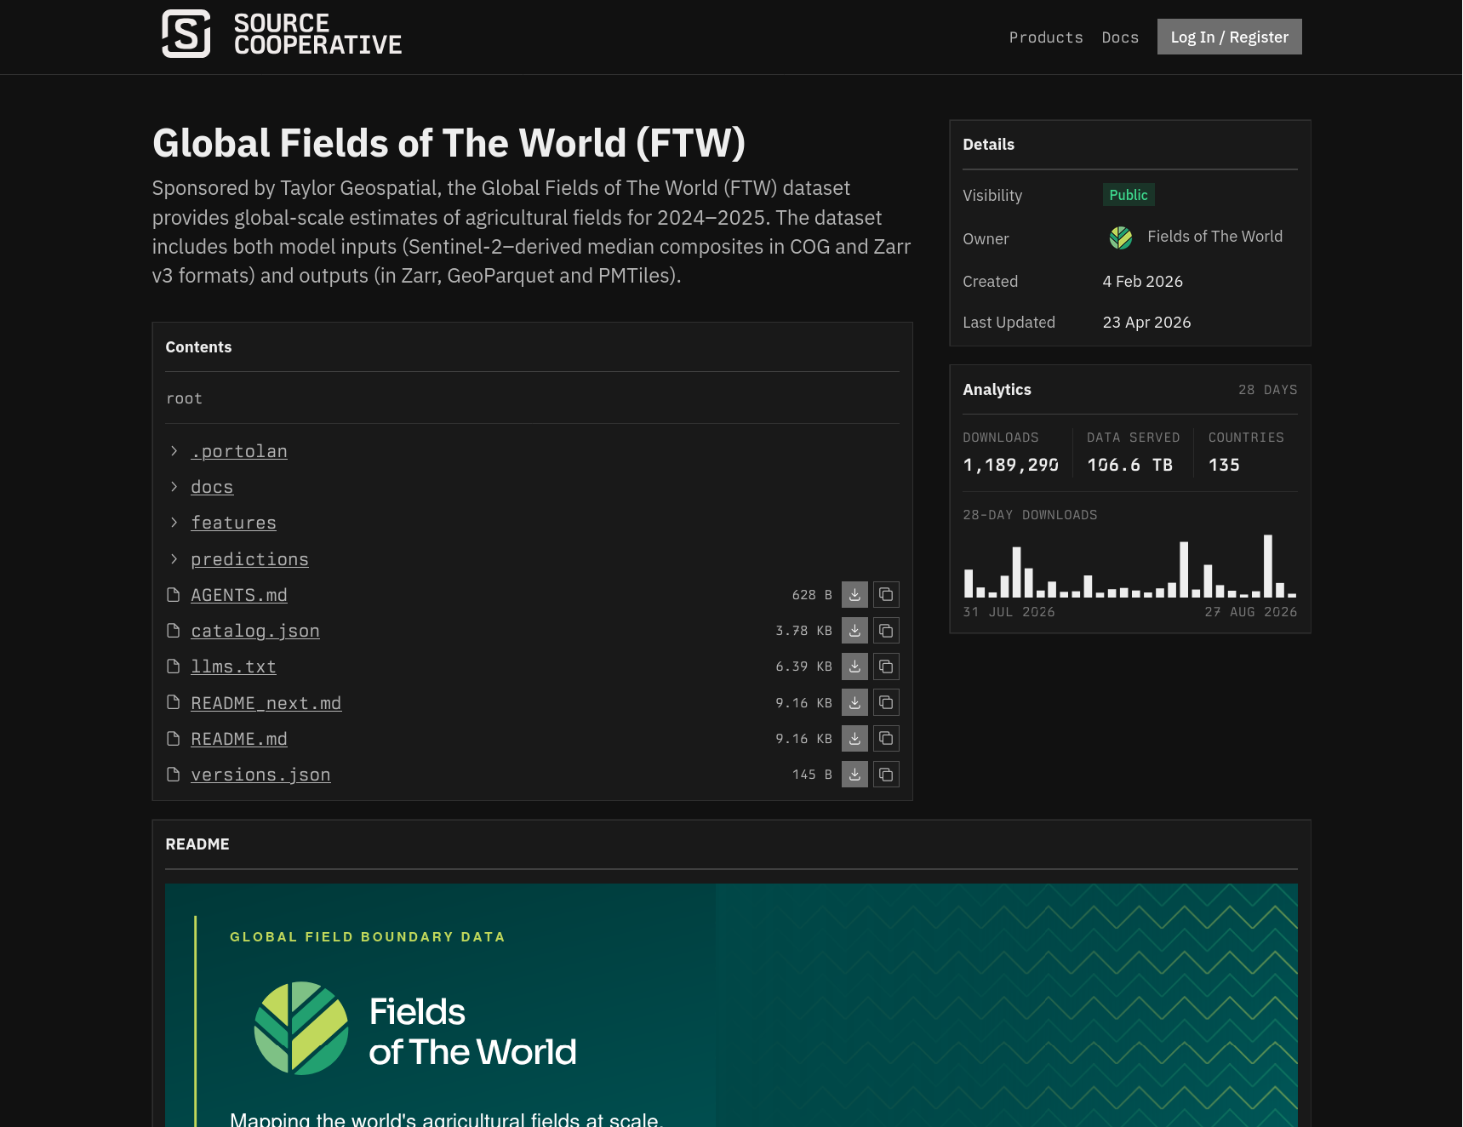Viewport: 1463px width, 1127px height.
Task: Expand the features folder chevron
Action: pos(174,523)
